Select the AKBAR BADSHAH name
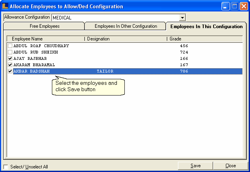The height and width of the screenshot is (172, 250). point(32,71)
